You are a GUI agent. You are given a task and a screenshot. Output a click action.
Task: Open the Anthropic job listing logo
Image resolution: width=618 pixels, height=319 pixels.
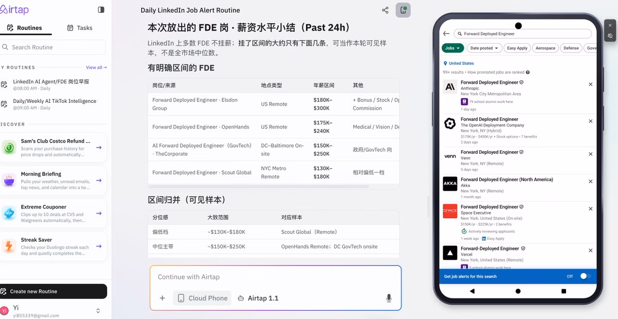pyautogui.click(x=449, y=87)
